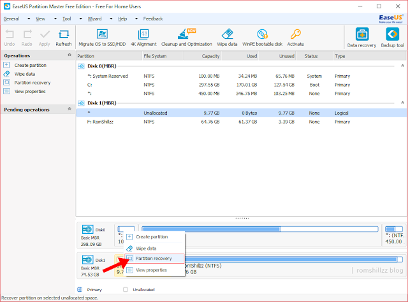Open the Backup tool
Image resolution: width=408 pixels, height=302 pixels.
click(x=393, y=38)
